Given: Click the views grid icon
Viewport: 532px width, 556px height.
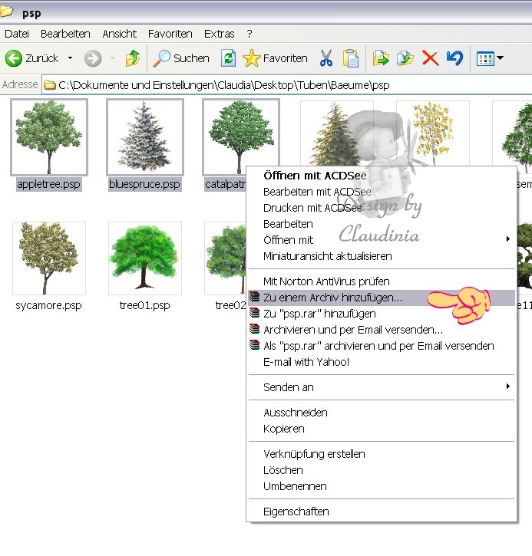Looking at the screenshot, I should pos(485,58).
